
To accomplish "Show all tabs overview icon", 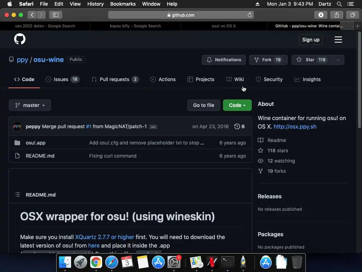I will click(x=352, y=15).
